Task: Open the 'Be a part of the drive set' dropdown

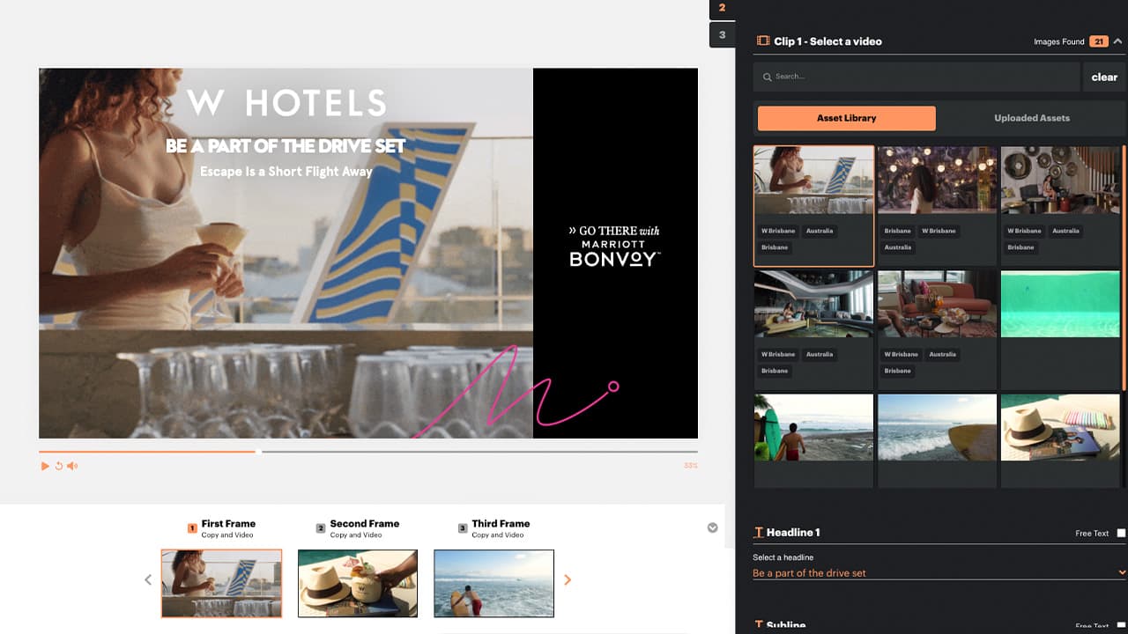Action: click(939, 573)
